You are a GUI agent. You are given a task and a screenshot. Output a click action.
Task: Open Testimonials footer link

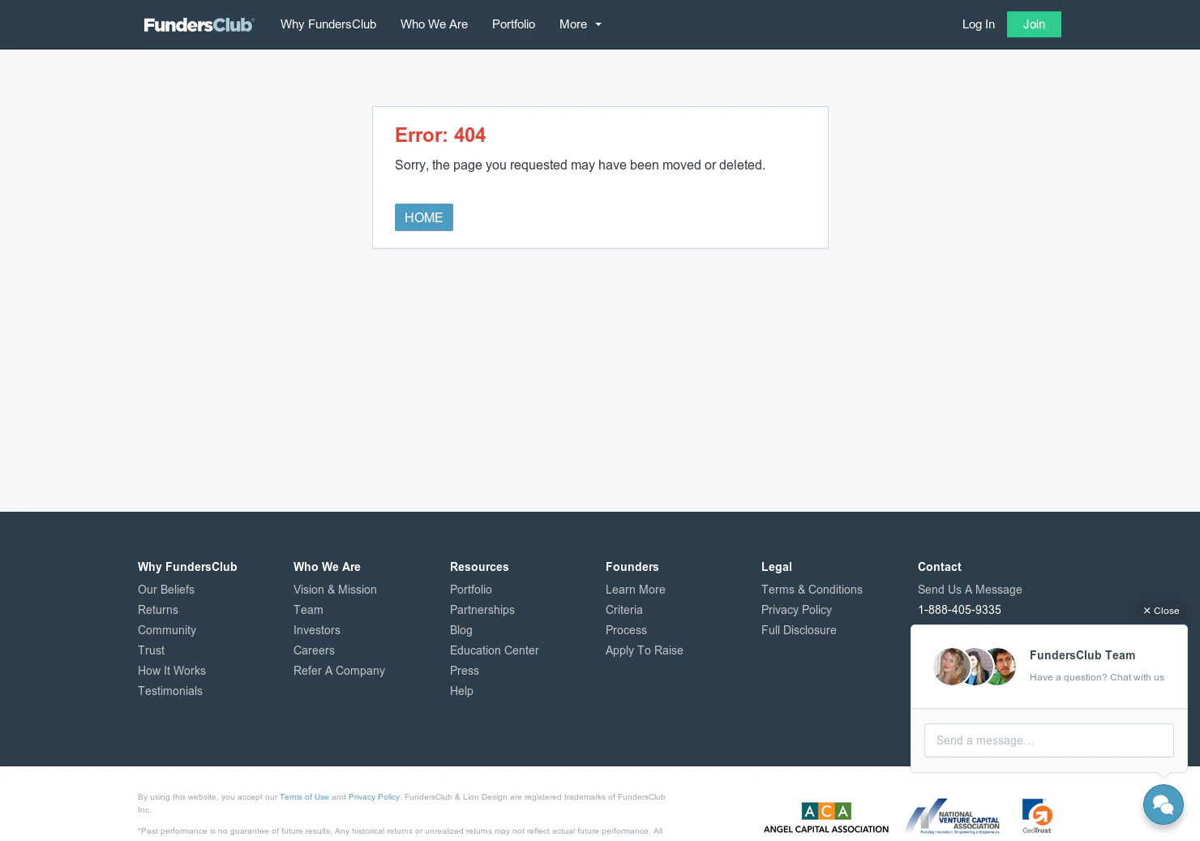click(x=170, y=691)
